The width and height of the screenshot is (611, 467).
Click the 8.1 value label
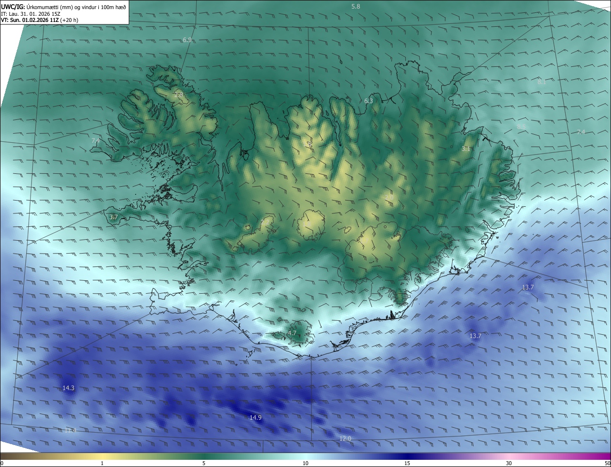542,82
